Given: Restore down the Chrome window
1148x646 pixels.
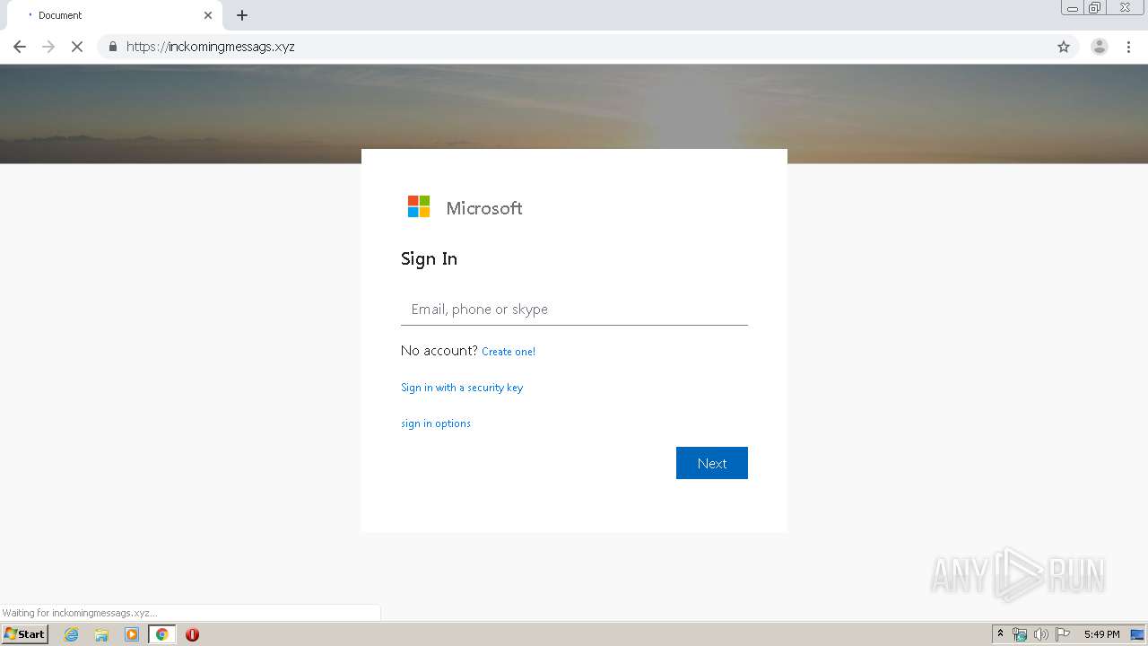Looking at the screenshot, I should point(1095,8).
